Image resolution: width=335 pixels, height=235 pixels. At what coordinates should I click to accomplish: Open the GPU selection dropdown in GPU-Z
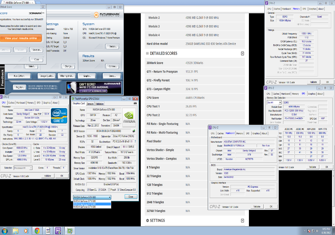click(92, 197)
